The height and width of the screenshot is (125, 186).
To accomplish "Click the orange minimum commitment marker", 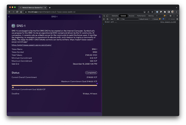I will pos(13,87).
